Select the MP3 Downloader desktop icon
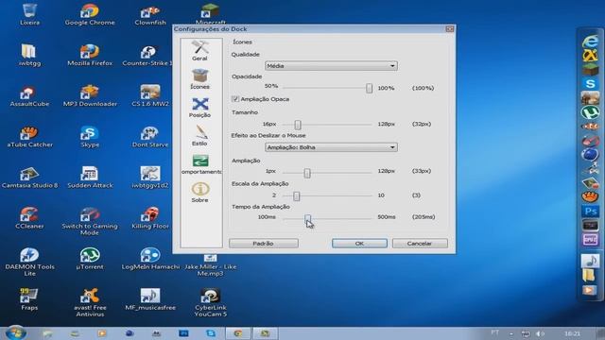Image resolution: width=605 pixels, height=340 pixels. tap(90, 96)
